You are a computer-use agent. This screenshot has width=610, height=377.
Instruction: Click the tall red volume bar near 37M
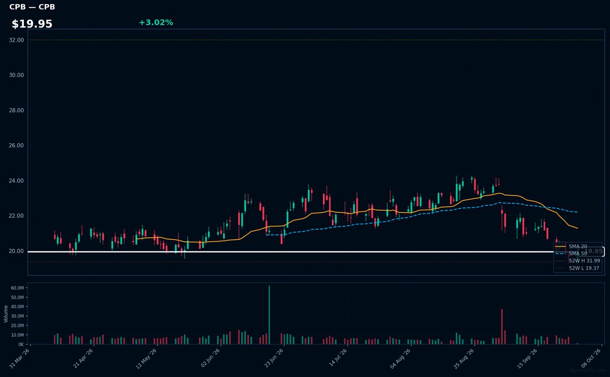coord(502,327)
